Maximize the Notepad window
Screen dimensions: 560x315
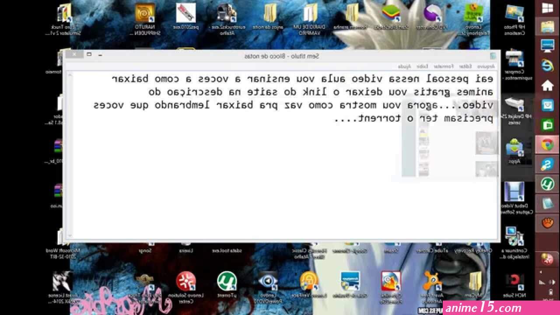coord(89,54)
